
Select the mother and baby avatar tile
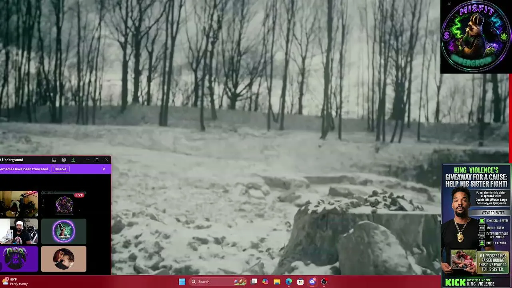64,259
